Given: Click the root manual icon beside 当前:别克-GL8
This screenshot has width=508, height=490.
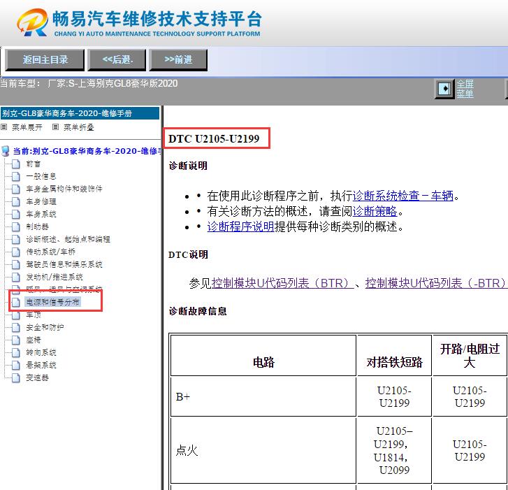Looking at the screenshot, I should click(6, 151).
